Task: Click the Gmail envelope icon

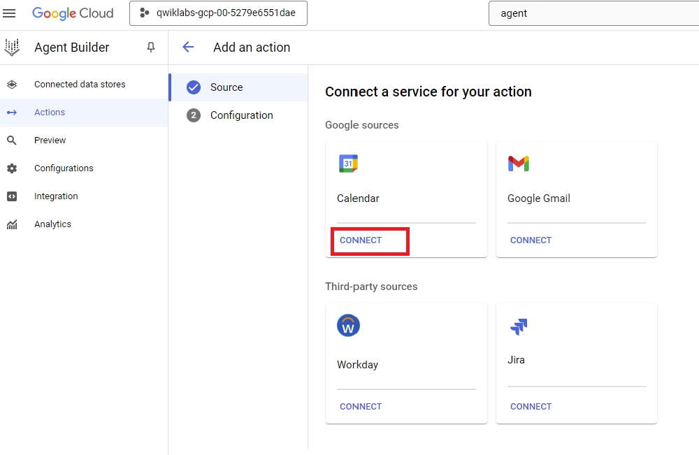Action: (519, 163)
